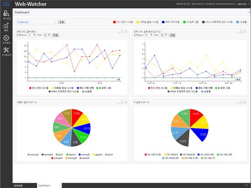Screen dimensions: 251x188
Task: Toggle 121.142.7.55 in the IP legend
Action: point(224,155)
